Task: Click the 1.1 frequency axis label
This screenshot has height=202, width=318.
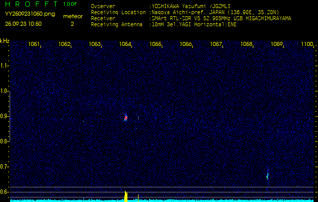Action: pos(5,65)
